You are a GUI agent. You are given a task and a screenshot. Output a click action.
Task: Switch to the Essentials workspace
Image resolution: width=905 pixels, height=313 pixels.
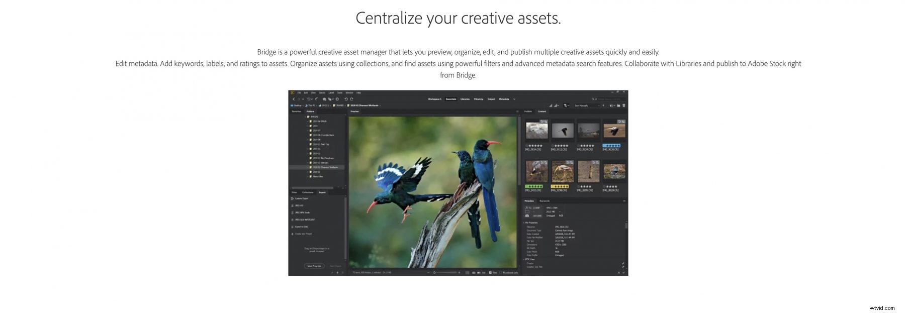pos(451,99)
